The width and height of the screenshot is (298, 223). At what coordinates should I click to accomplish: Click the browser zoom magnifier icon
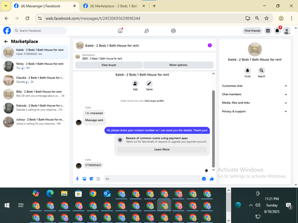[x=257, y=18]
